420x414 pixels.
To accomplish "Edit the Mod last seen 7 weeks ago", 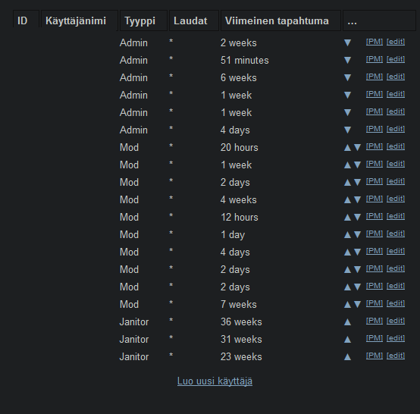I will [396, 303].
